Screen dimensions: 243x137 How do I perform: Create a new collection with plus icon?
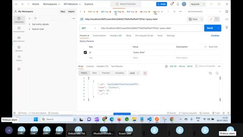pos(30,19)
